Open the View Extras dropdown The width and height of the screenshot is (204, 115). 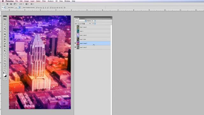point(16,4)
